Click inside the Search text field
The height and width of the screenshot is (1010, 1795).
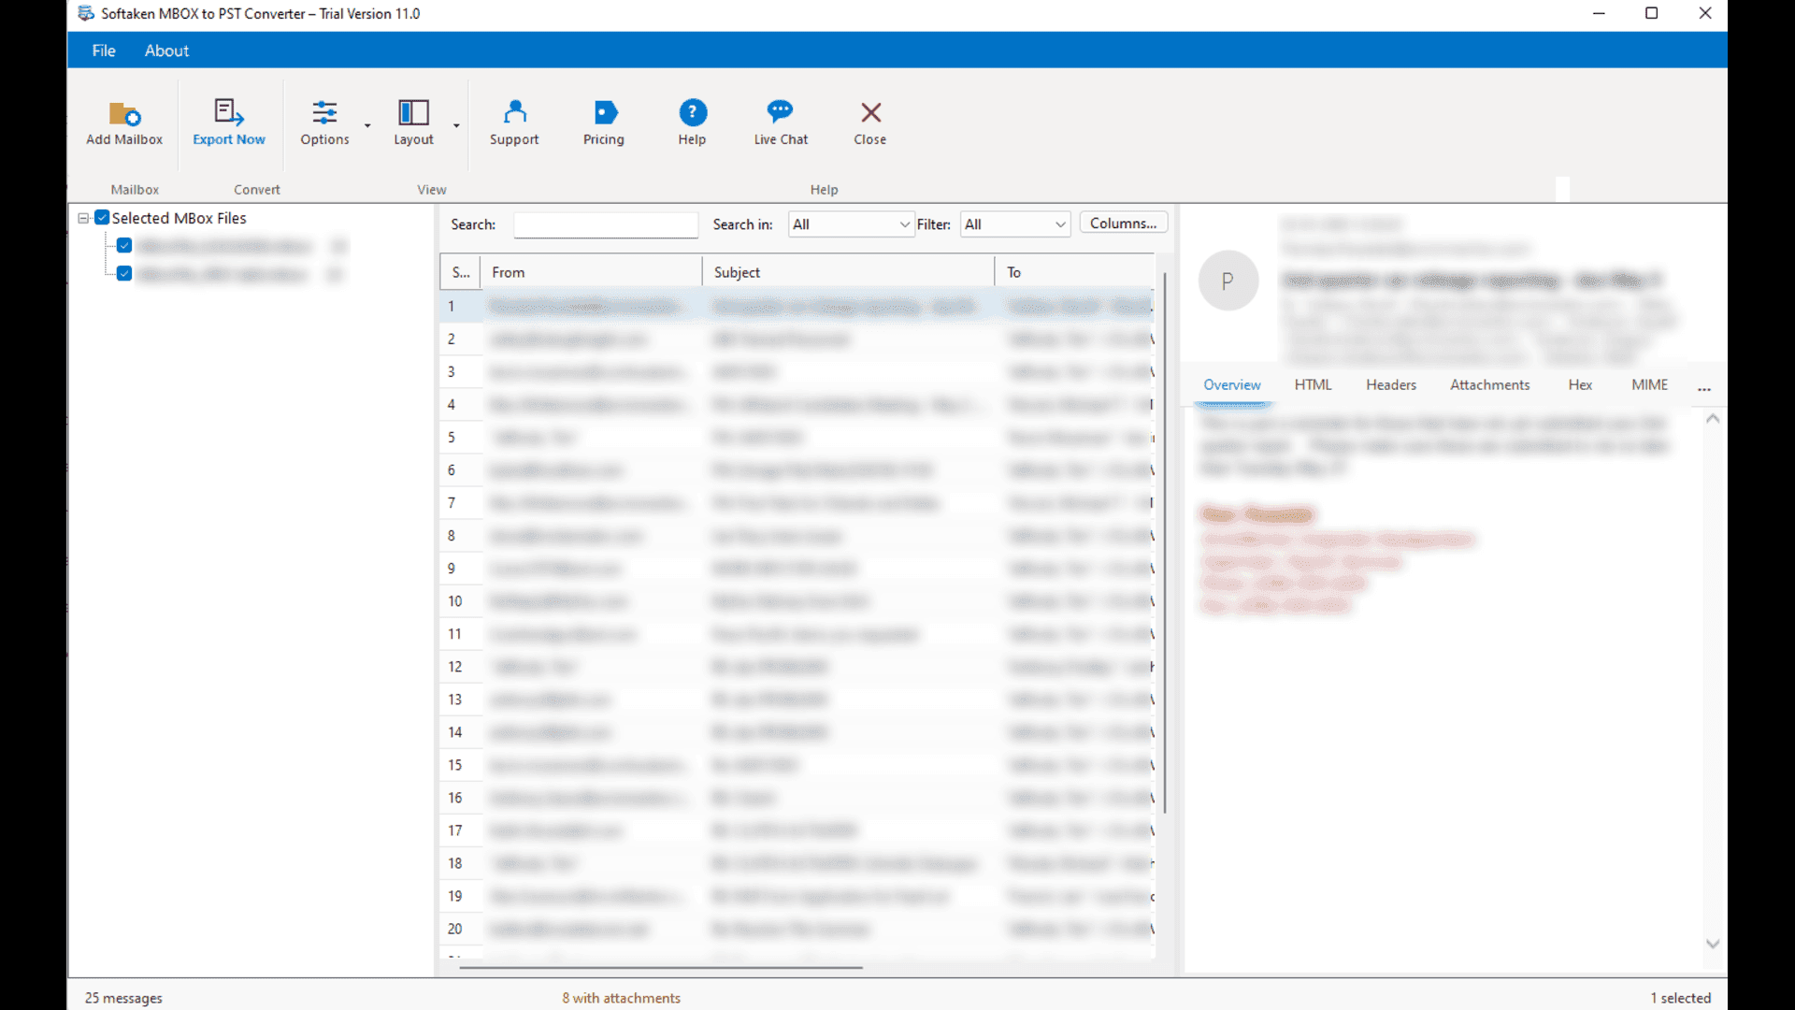click(x=606, y=224)
